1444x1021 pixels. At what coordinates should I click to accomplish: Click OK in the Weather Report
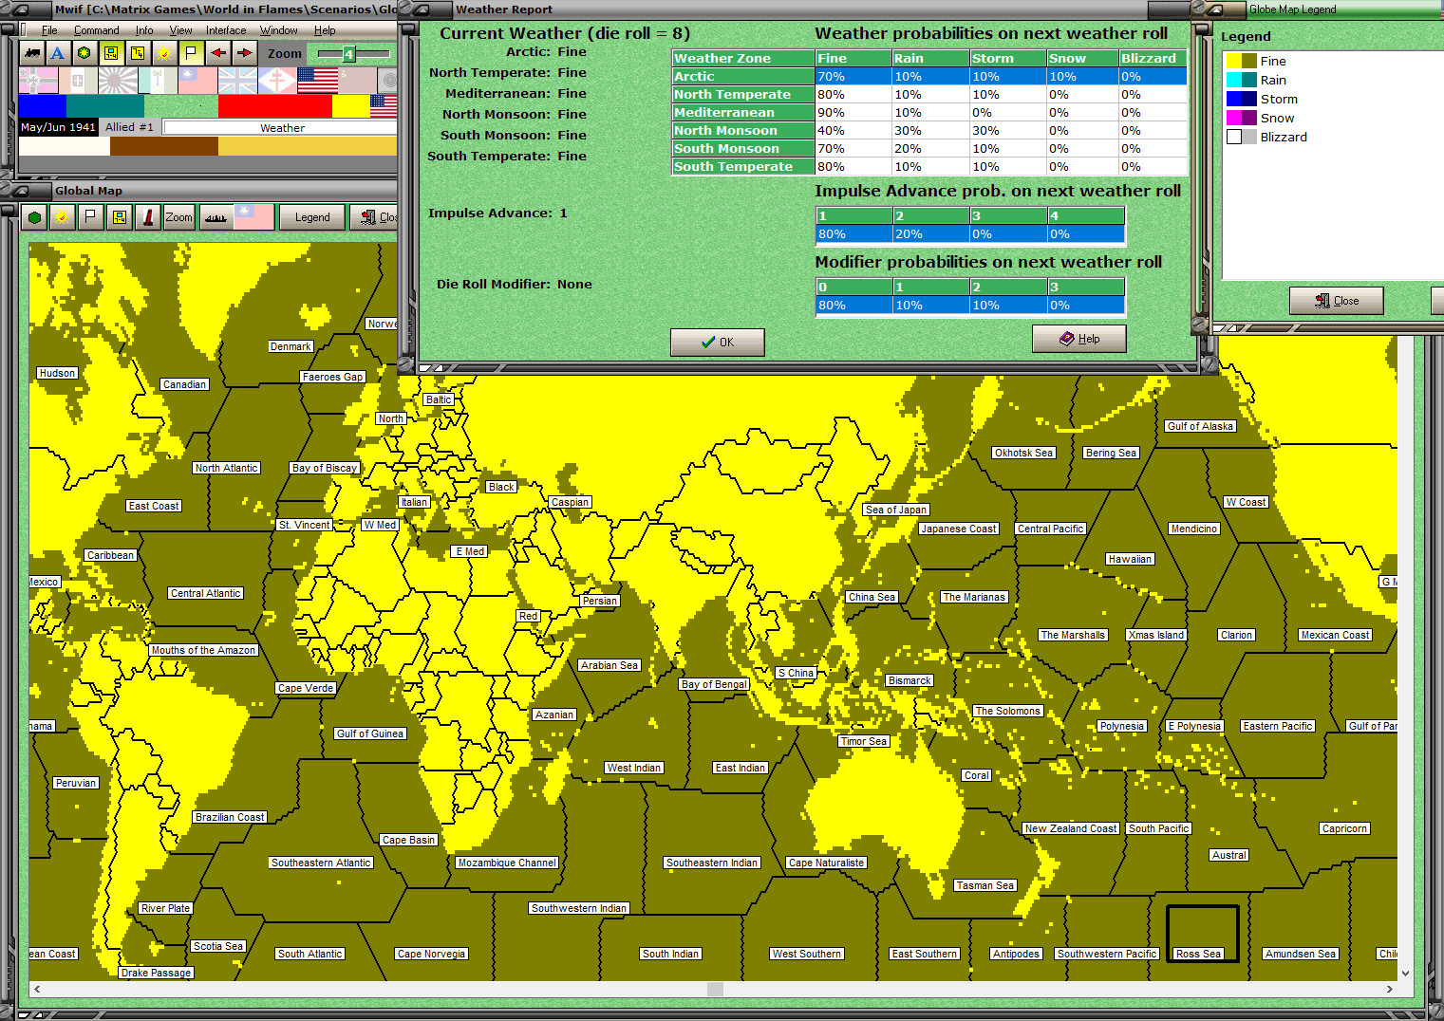(x=717, y=343)
